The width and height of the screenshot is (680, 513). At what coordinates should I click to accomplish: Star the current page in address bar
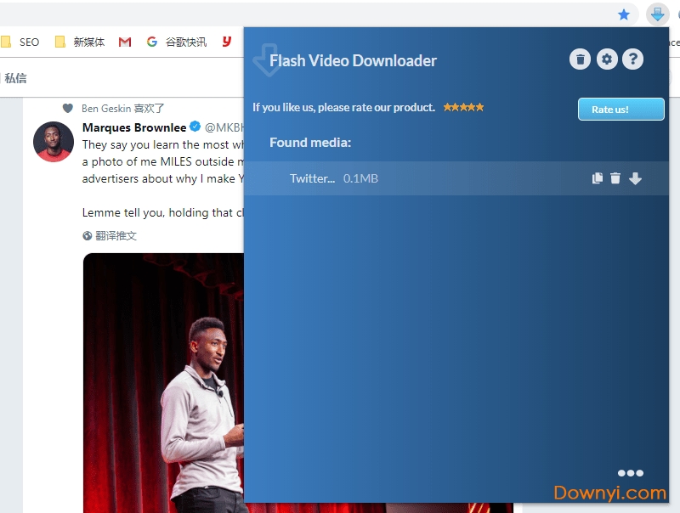coord(624,14)
